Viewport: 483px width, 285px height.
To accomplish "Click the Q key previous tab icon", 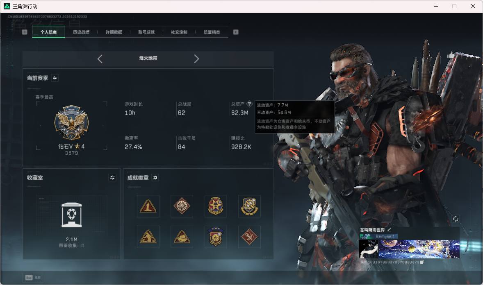I will click(x=25, y=32).
